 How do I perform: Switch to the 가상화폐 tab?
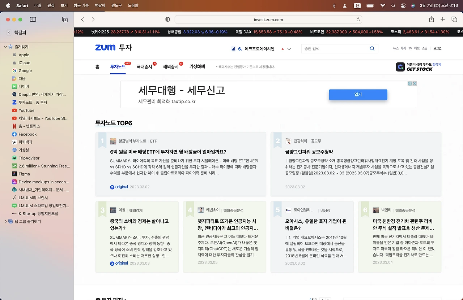tap(197, 67)
